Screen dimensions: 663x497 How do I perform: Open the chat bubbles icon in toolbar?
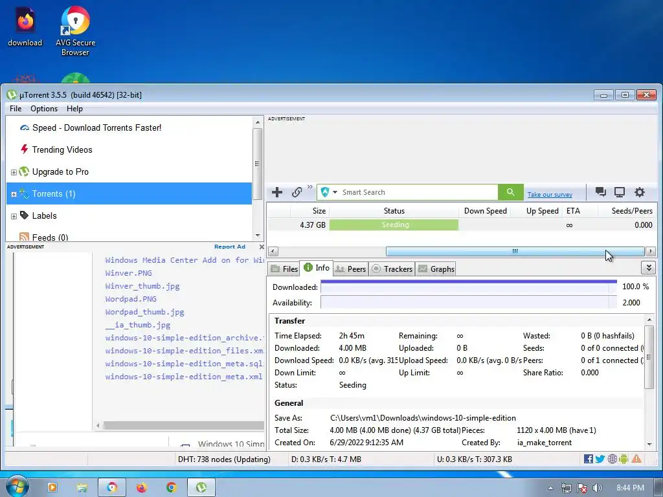point(600,192)
